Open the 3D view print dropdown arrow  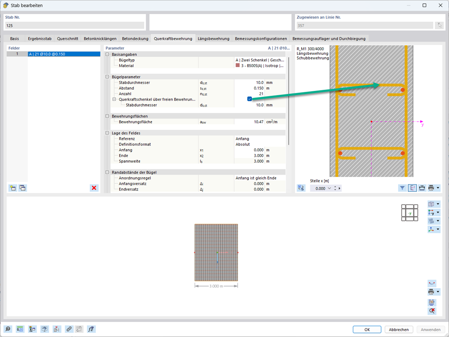coord(438,292)
